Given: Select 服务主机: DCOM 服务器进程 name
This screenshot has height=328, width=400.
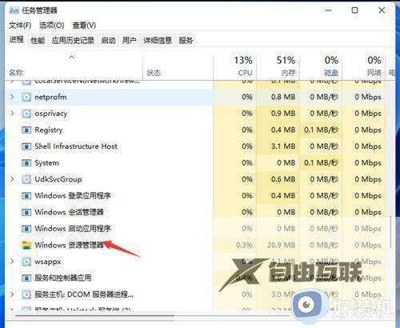Looking at the screenshot, I should [x=84, y=294].
